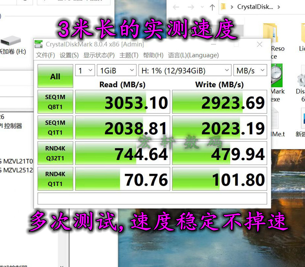The height and width of the screenshot is (267, 305).
Task: Open the MB/s unit dropdown
Action: pos(250,70)
